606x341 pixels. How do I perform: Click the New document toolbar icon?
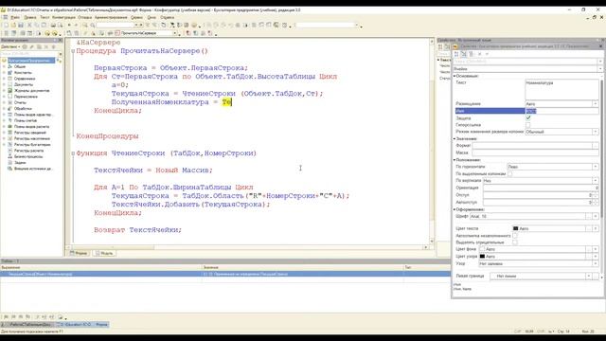click(6, 26)
